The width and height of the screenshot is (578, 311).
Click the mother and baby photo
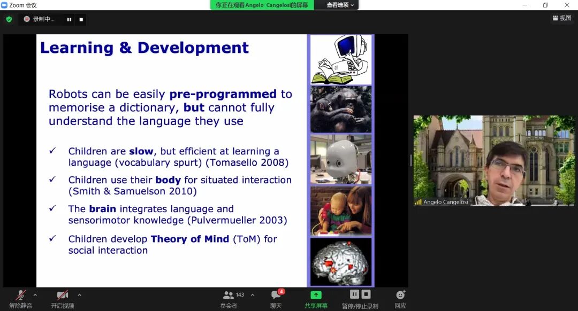[x=341, y=211]
